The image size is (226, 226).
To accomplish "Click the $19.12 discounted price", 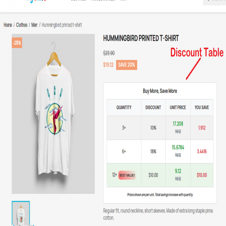I will (x=108, y=65).
